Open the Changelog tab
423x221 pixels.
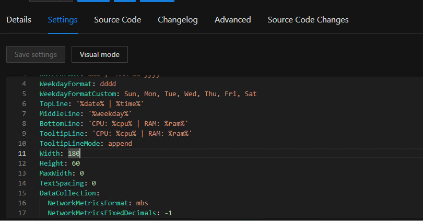178,20
